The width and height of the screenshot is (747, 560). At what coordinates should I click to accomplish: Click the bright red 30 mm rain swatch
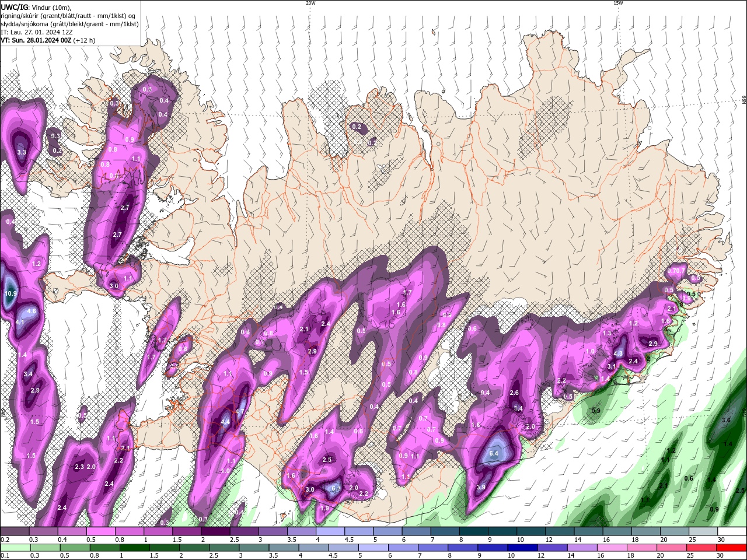pos(732,548)
